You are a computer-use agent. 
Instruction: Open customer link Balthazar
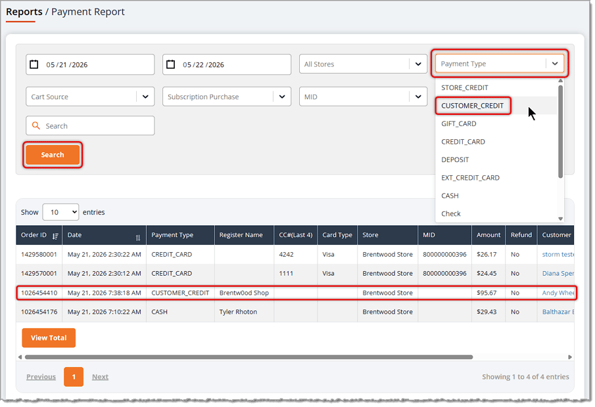click(558, 312)
